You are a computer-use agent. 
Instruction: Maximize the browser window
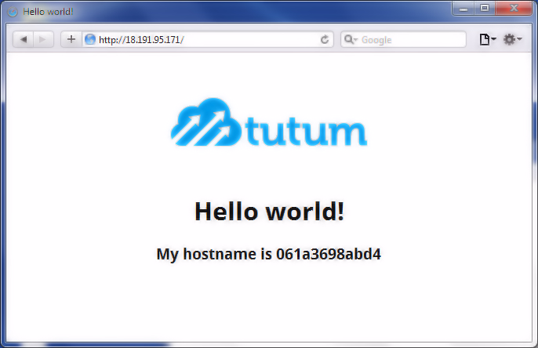click(x=484, y=9)
